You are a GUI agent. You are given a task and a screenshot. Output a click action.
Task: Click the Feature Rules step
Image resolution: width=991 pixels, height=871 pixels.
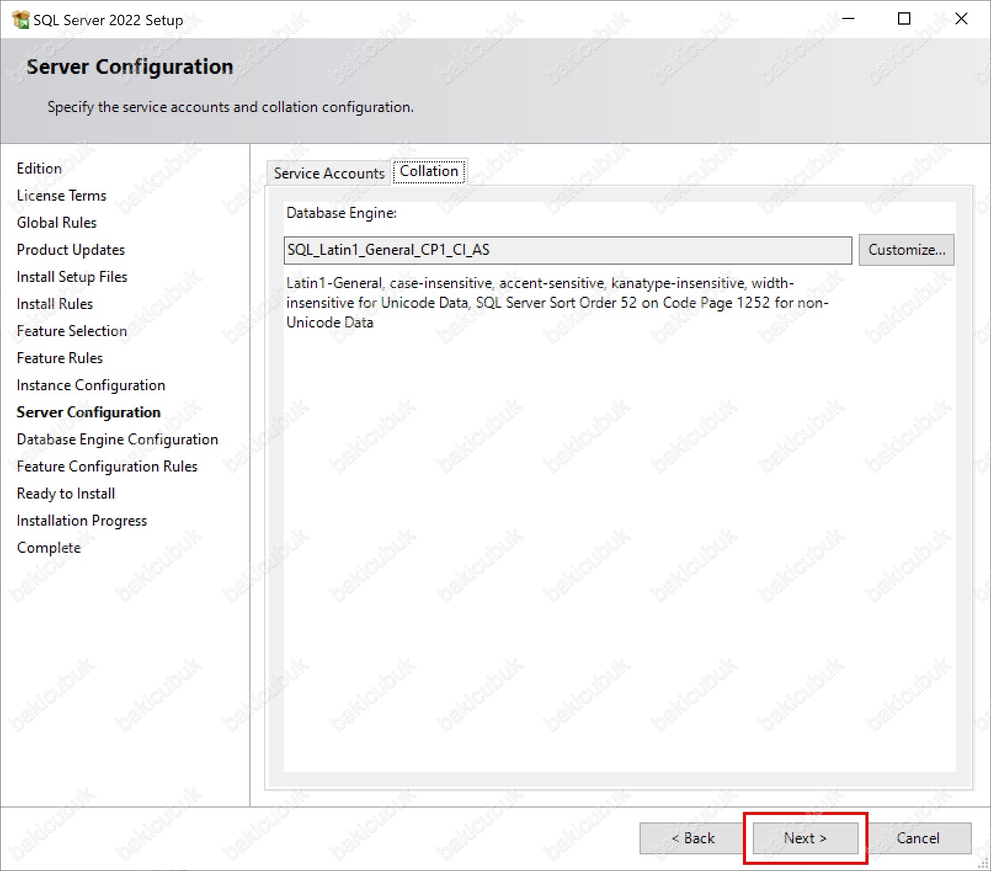point(60,358)
